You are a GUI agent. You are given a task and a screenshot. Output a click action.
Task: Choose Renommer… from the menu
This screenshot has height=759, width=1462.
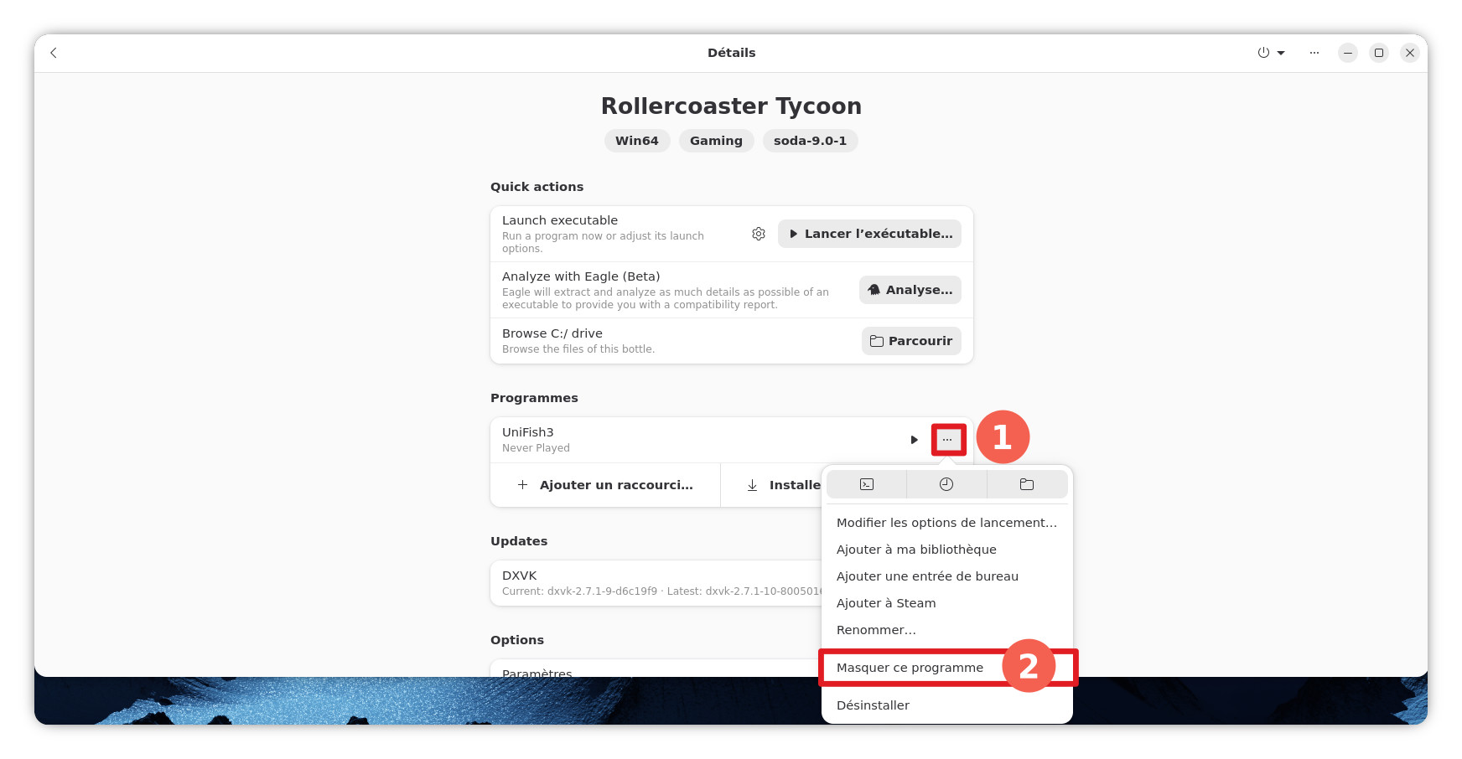(876, 630)
